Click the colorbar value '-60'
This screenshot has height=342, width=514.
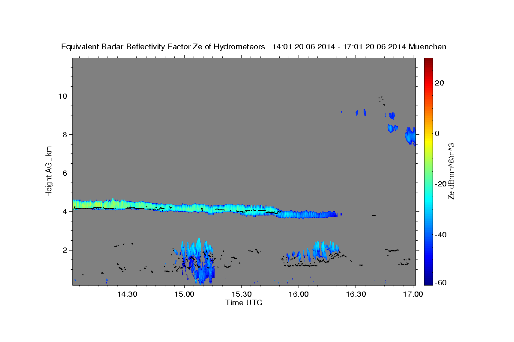point(441,283)
